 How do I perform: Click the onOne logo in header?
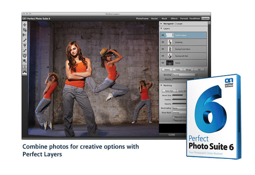pos(25,19)
